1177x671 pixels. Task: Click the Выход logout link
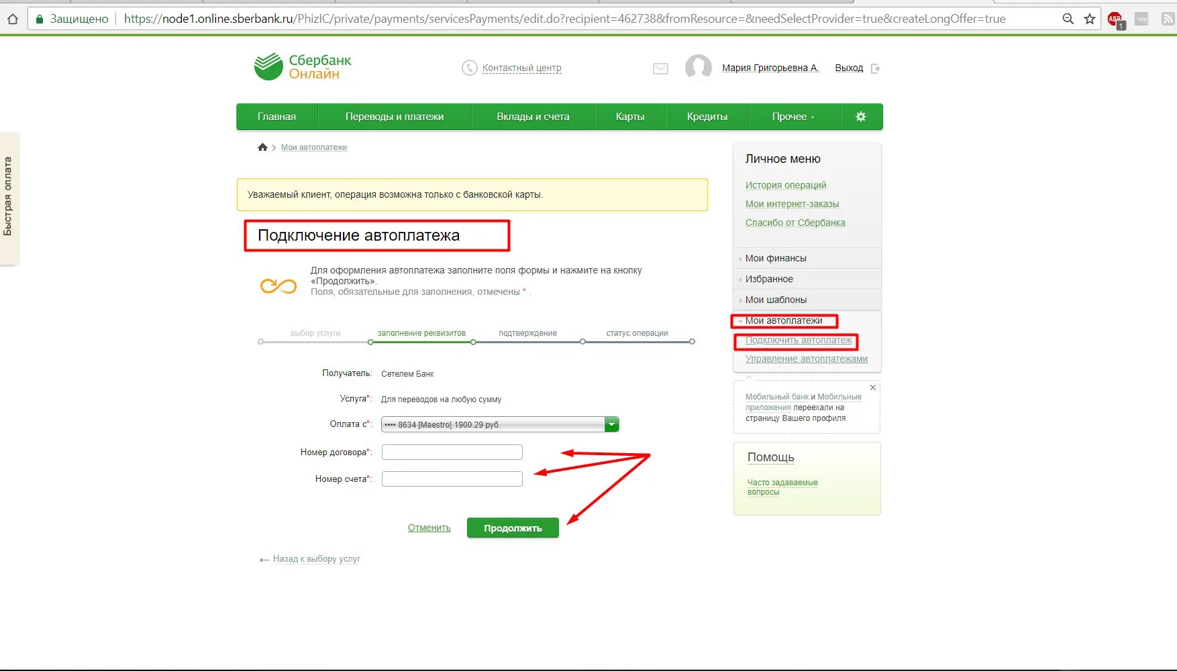pos(849,68)
